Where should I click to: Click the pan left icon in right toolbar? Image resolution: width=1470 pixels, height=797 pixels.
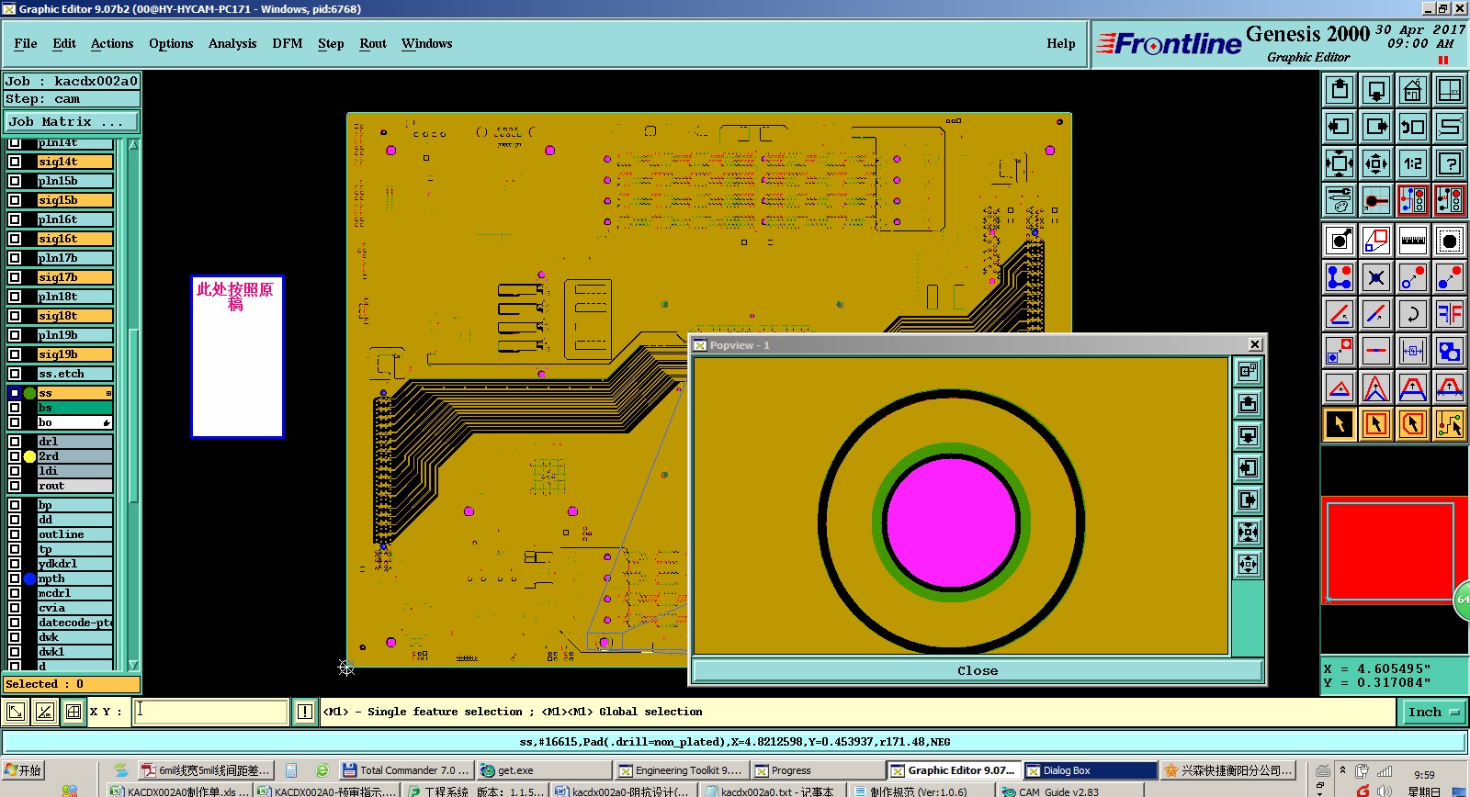pyautogui.click(x=1340, y=127)
